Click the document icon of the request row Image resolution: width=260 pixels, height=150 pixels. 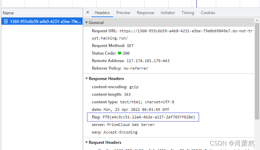tap(6, 21)
